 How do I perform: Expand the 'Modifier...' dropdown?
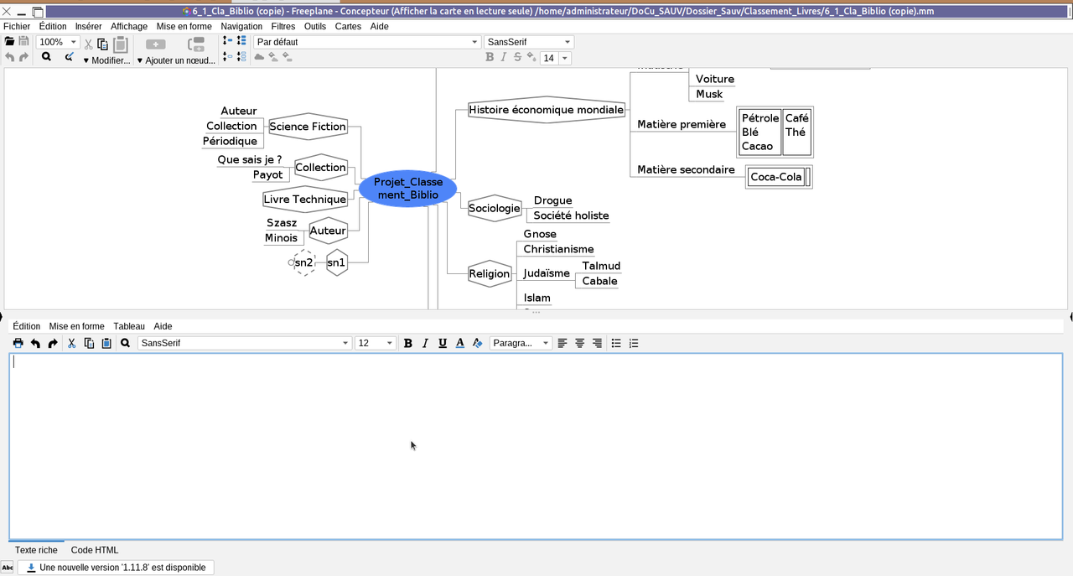point(106,60)
